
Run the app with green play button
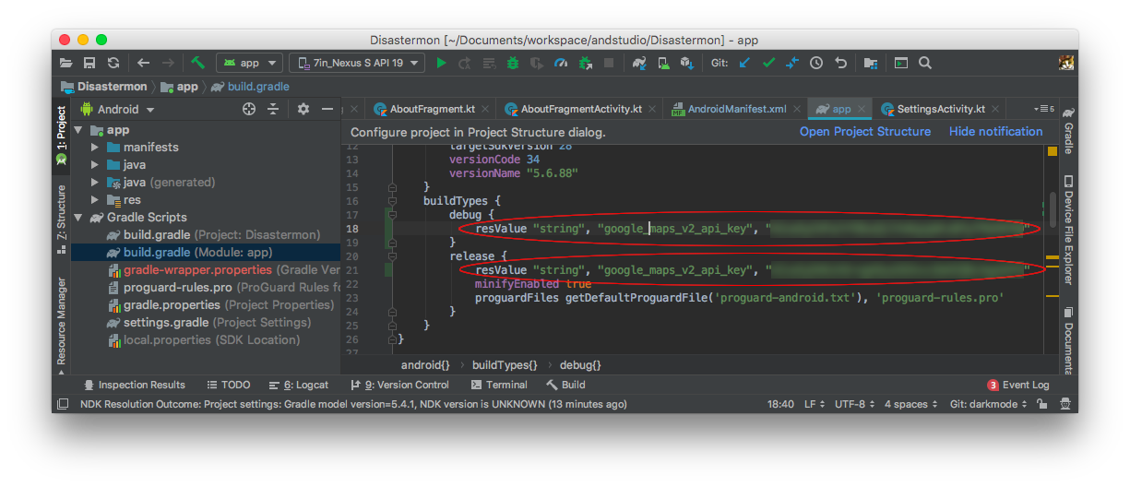click(x=441, y=63)
